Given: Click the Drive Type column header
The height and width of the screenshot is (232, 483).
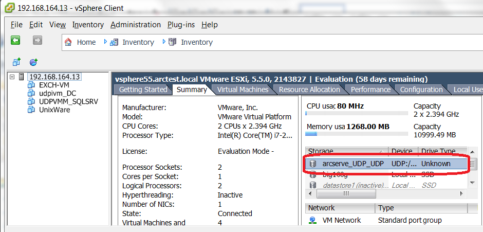Looking at the screenshot, I should [x=438, y=151].
